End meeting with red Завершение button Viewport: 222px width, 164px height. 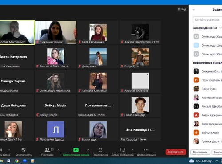[176, 152]
